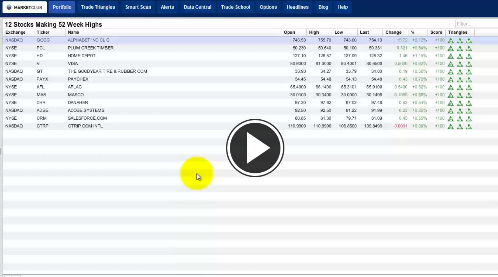Select the AFLAC name cell
The image size is (498, 277).
point(75,87)
